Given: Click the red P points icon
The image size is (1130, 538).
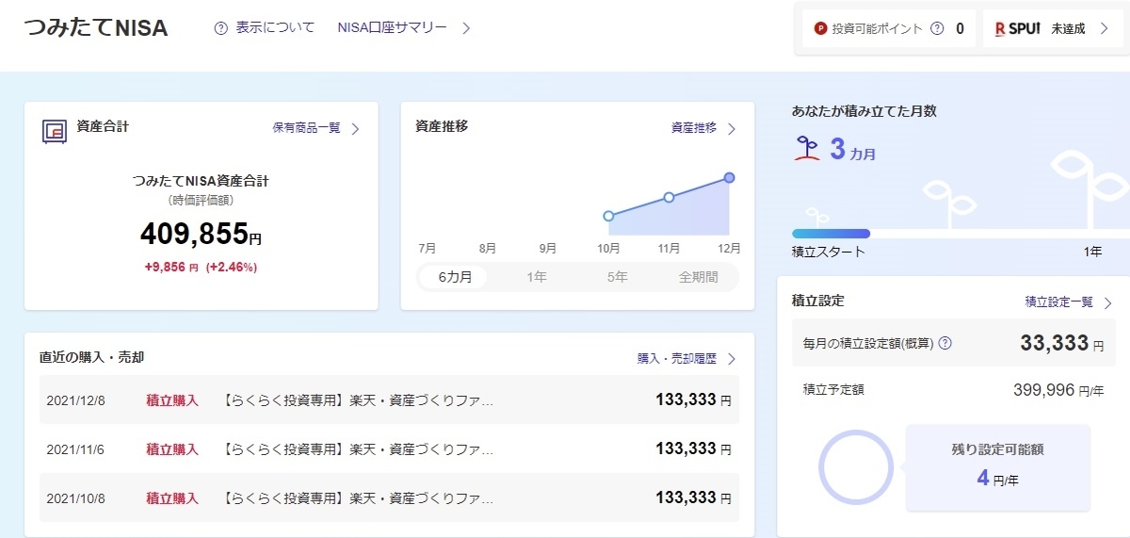Looking at the screenshot, I should click(x=820, y=28).
